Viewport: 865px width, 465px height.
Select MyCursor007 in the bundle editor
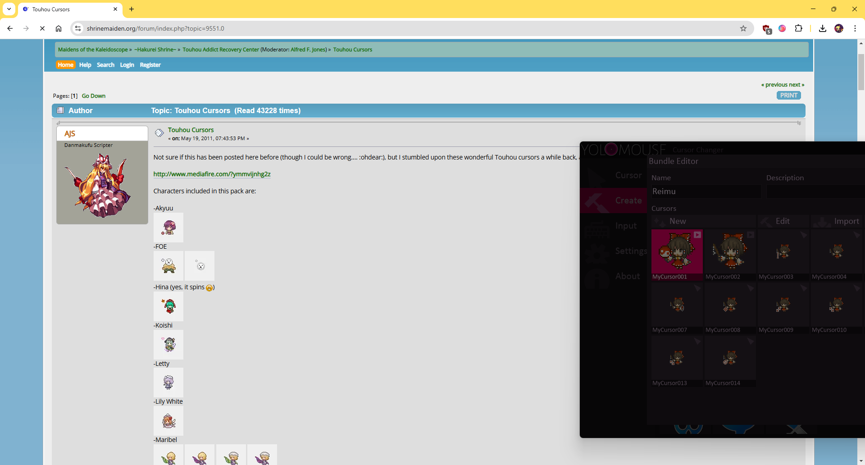pyautogui.click(x=677, y=308)
